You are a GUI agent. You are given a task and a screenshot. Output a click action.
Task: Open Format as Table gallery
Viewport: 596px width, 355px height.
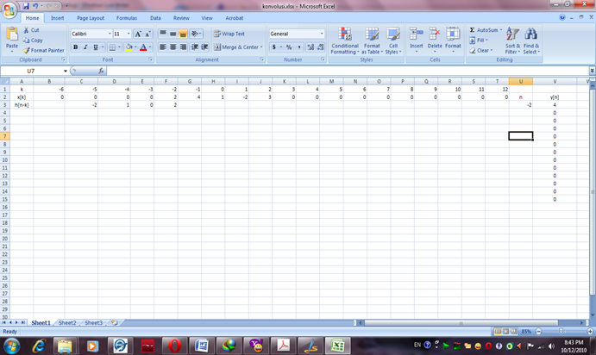(372, 40)
